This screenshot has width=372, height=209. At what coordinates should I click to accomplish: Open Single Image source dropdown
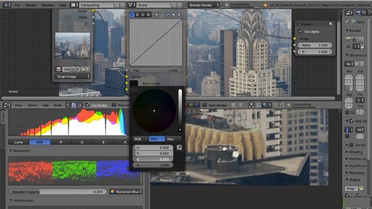73,77
